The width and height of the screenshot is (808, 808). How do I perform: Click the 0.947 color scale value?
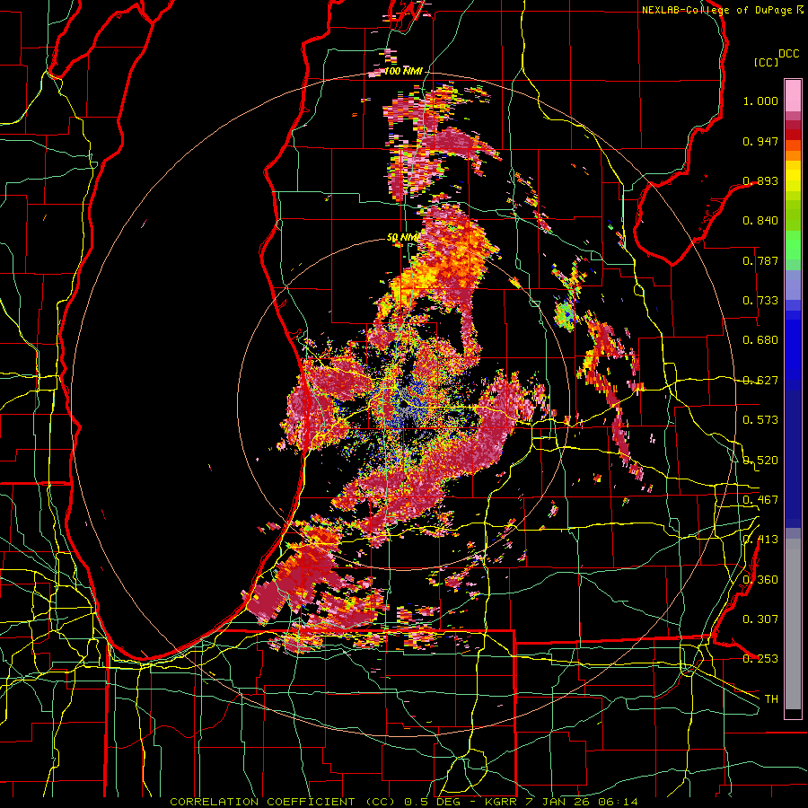pyautogui.click(x=760, y=141)
